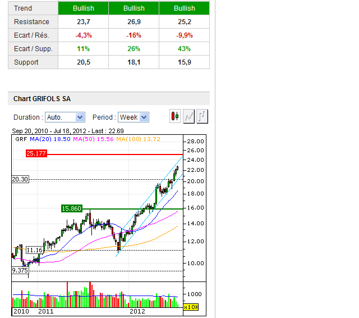Click the Resistance value 26,9
The width and height of the screenshot is (359, 318).
coord(134,22)
